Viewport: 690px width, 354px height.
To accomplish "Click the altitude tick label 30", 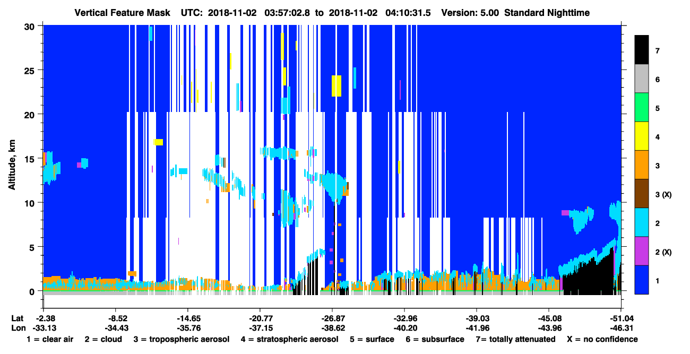I will tap(31, 25).
